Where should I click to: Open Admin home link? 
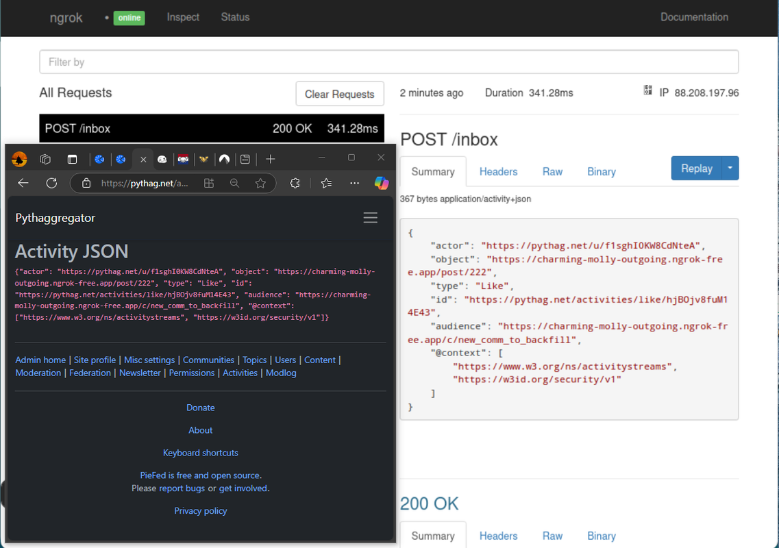coord(40,360)
